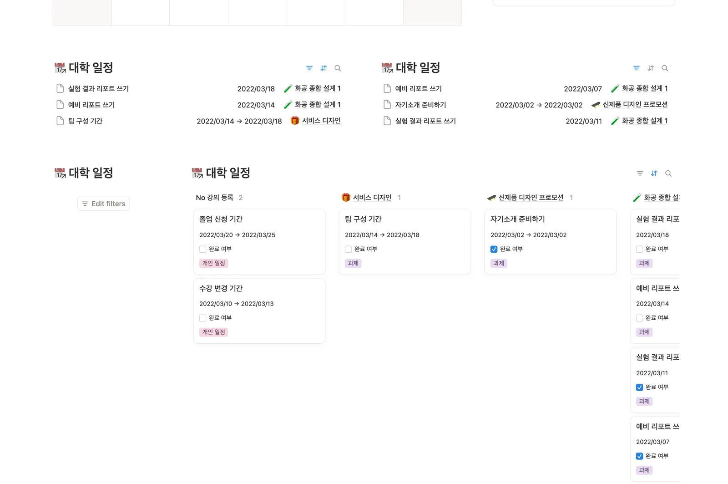Click the skateboard icon in the 신제품 디자인 프로모션 column header

pos(491,198)
